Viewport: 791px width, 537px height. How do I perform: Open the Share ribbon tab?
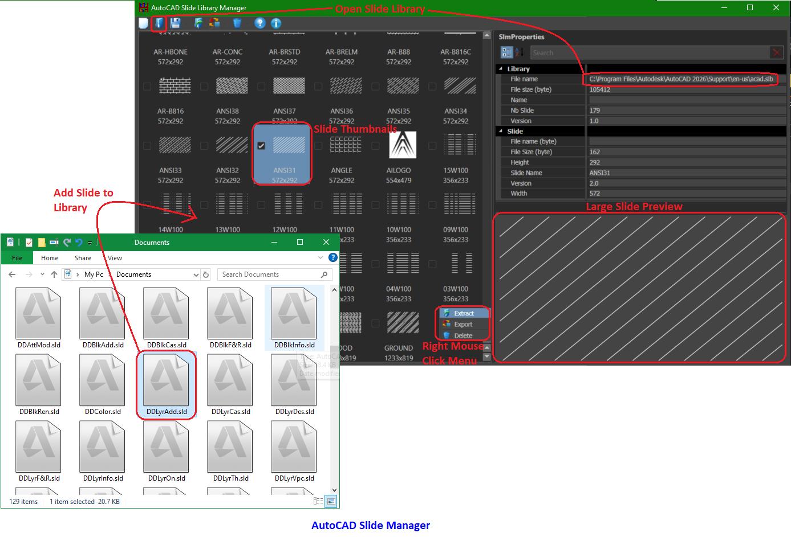[83, 258]
